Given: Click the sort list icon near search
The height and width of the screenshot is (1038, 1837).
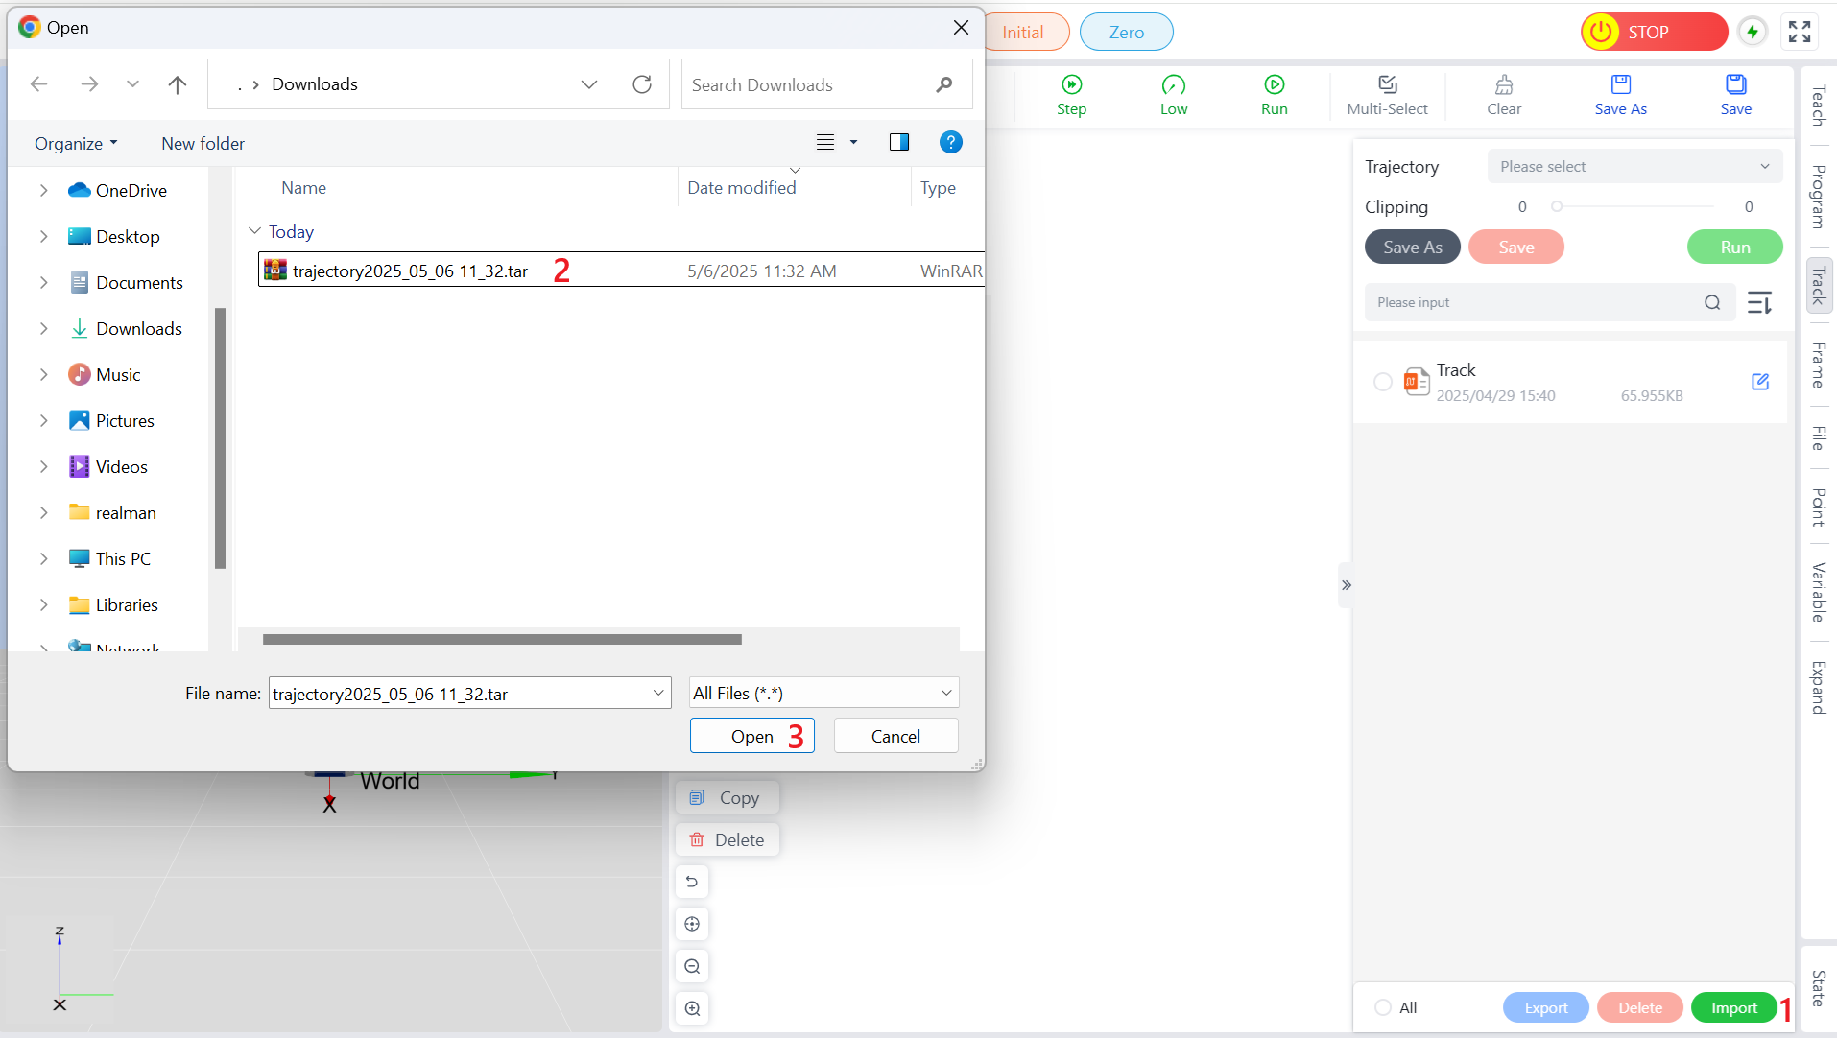Looking at the screenshot, I should [1759, 303].
